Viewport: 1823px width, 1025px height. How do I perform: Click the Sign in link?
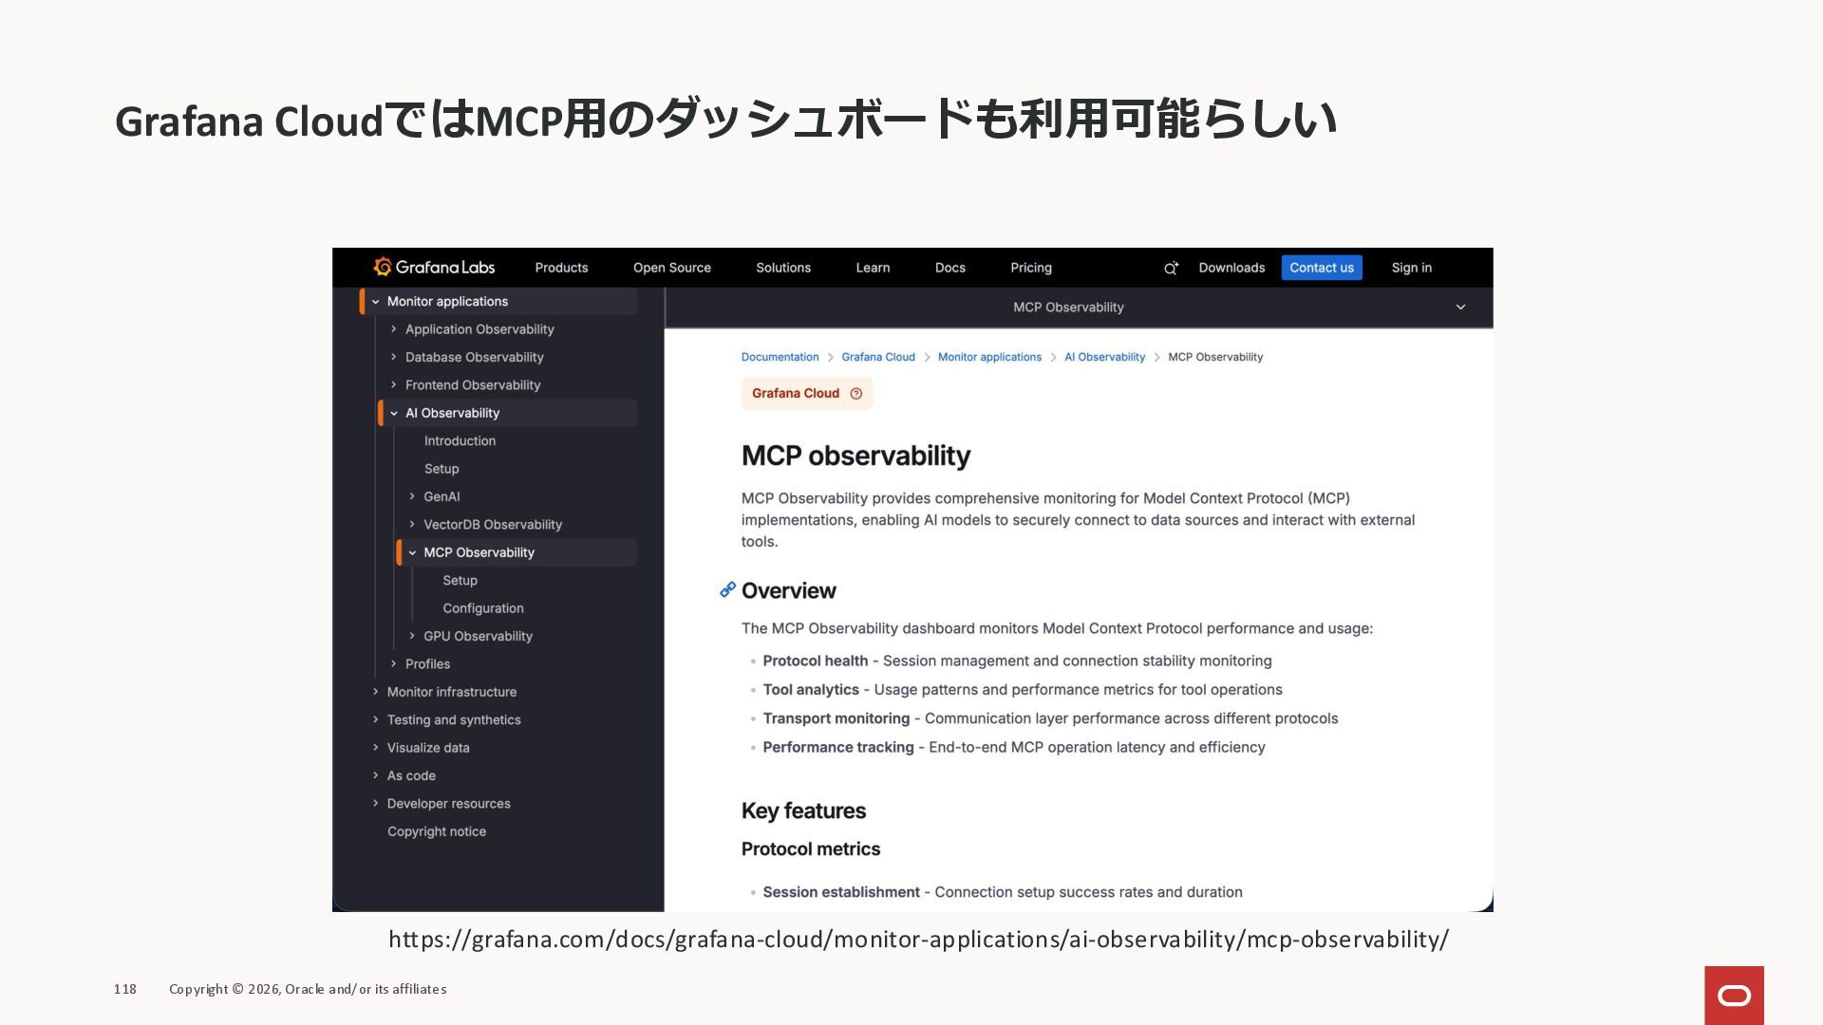pyautogui.click(x=1411, y=268)
